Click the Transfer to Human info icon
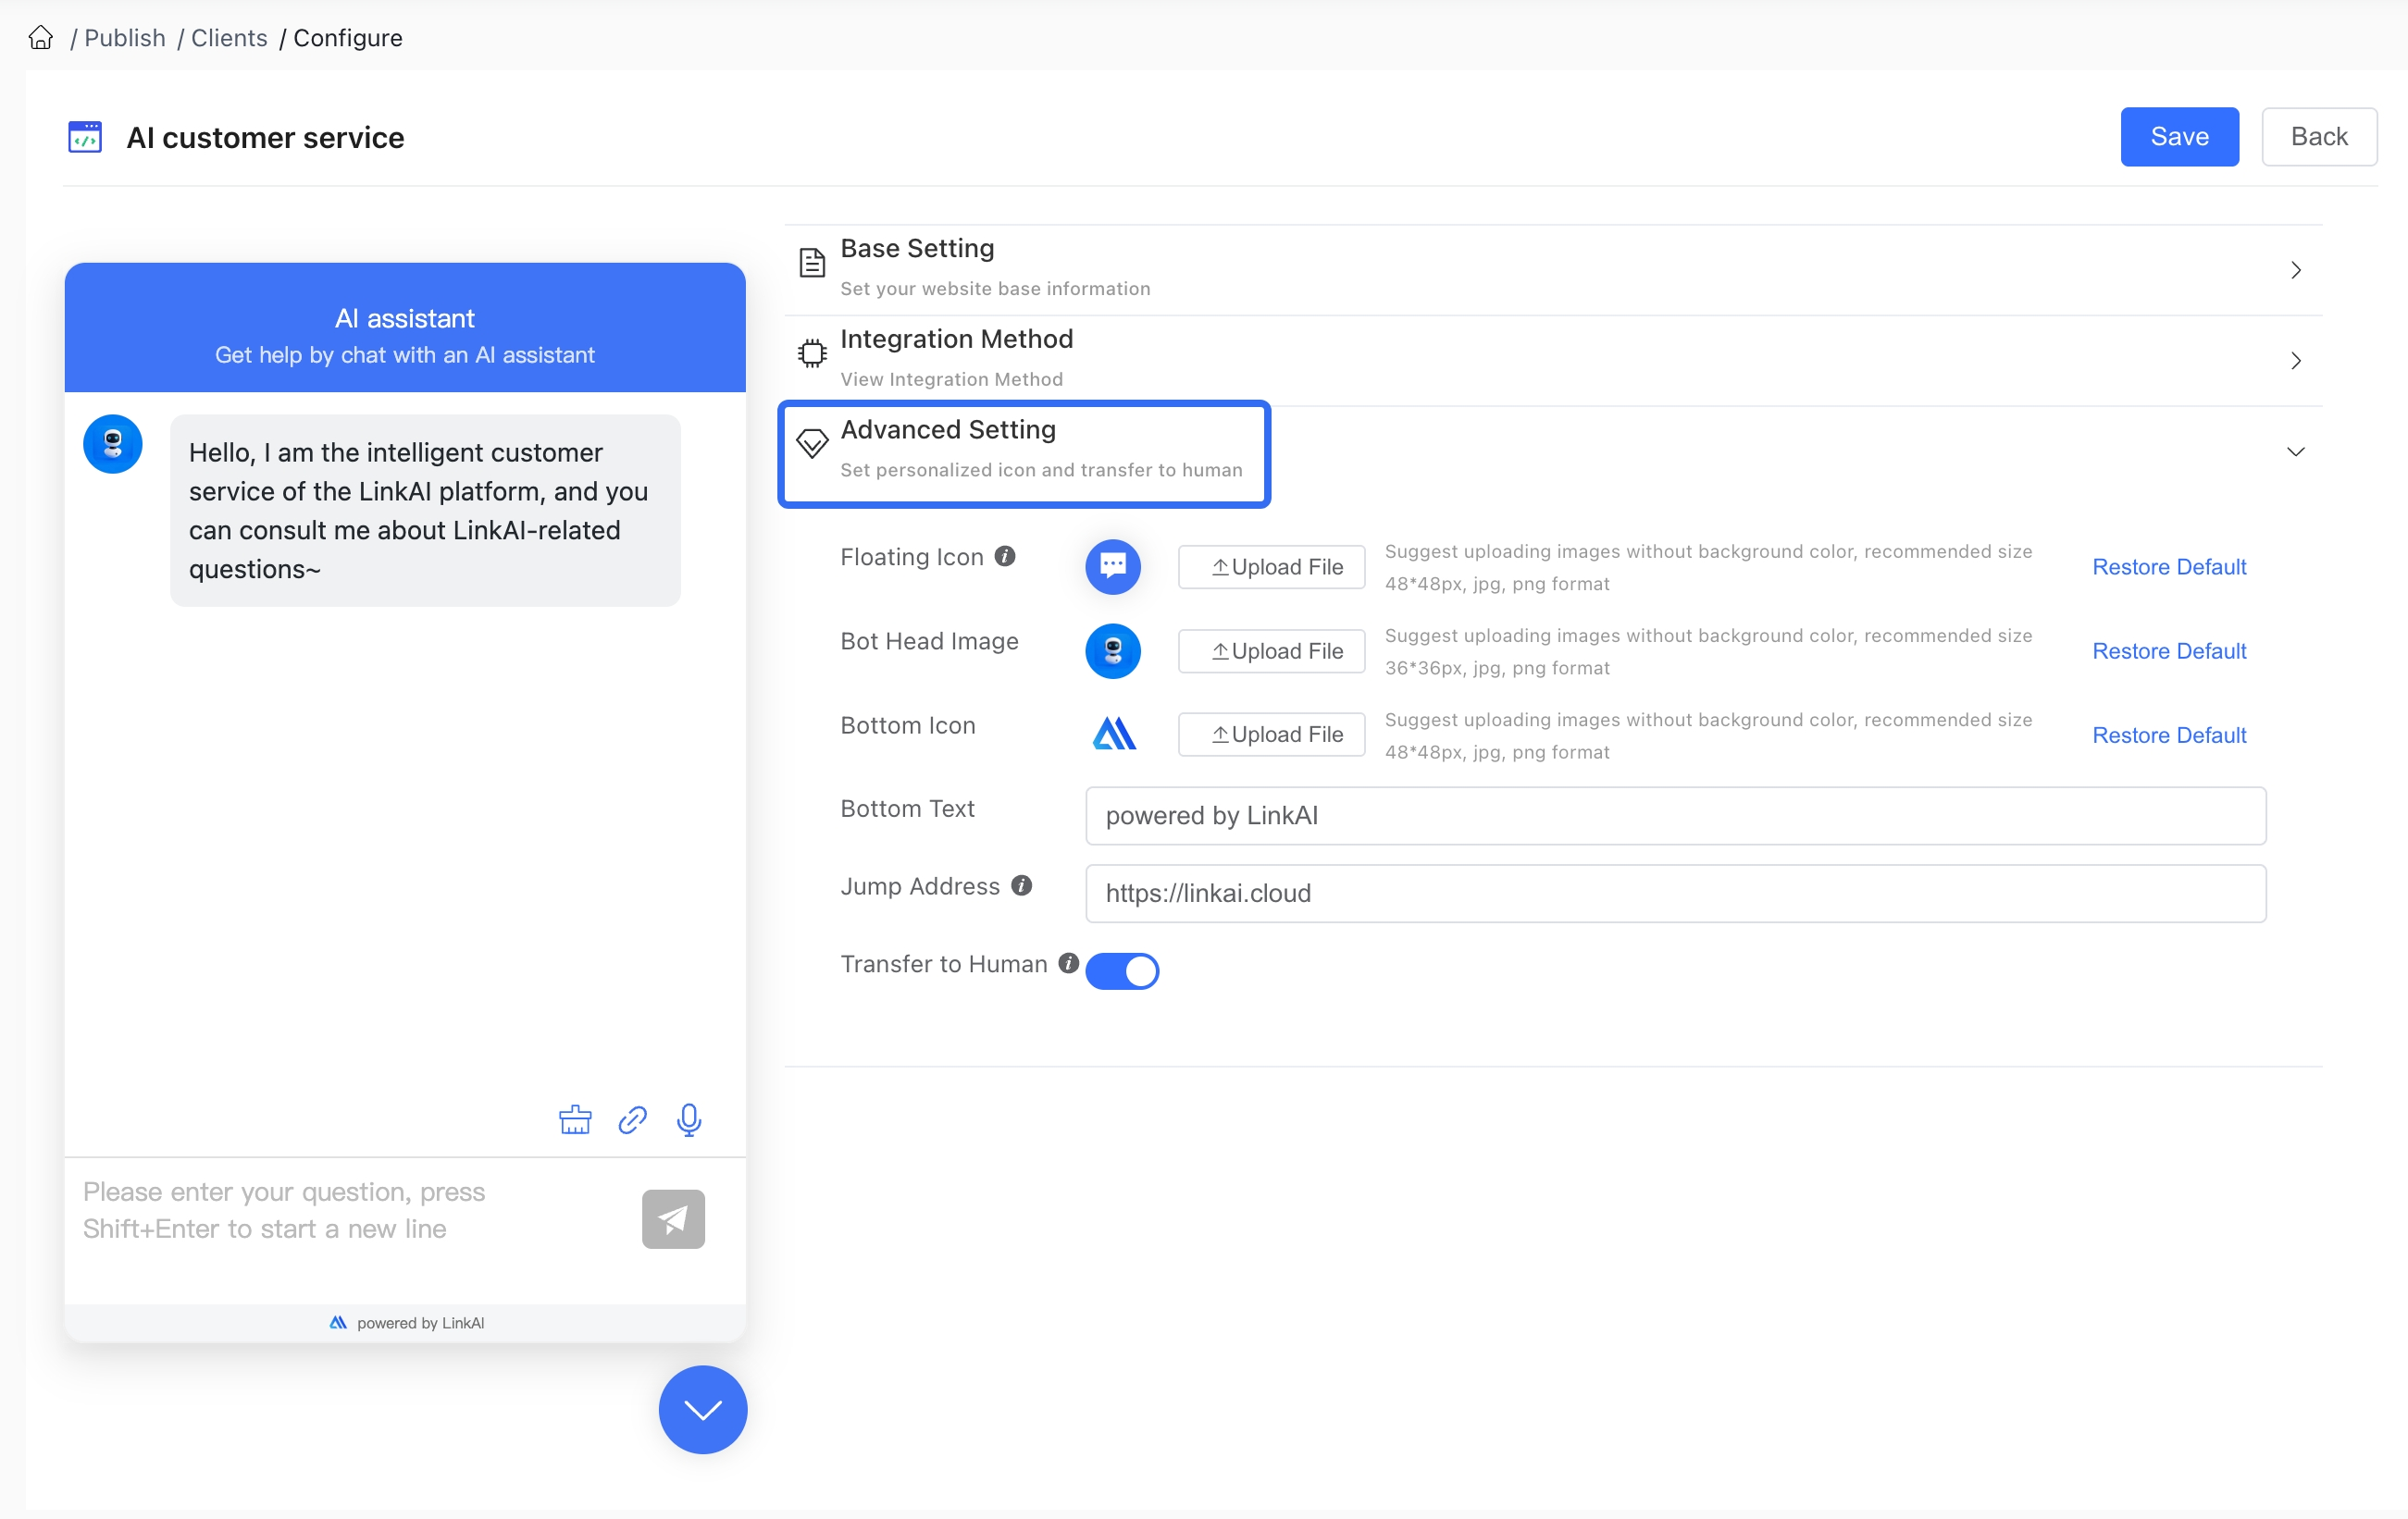 pyautogui.click(x=1068, y=963)
